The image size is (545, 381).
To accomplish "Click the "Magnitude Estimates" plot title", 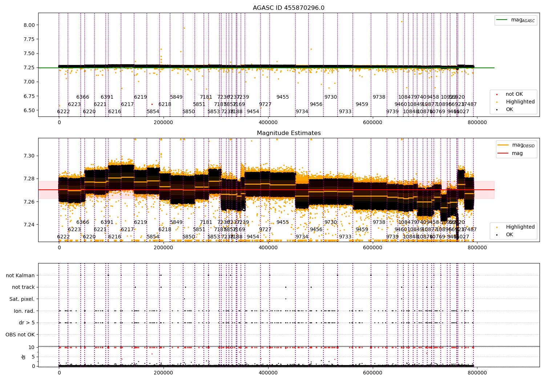I will click(289, 133).
